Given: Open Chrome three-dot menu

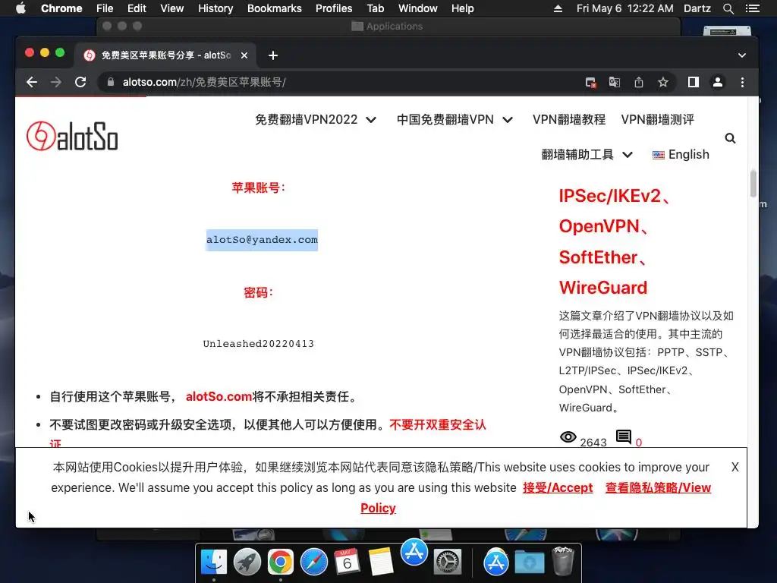Looking at the screenshot, I should 742,82.
